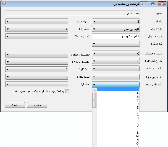
Task: Maximize the فرمت فایل سند مالی window
Action: click(x=153, y=4)
